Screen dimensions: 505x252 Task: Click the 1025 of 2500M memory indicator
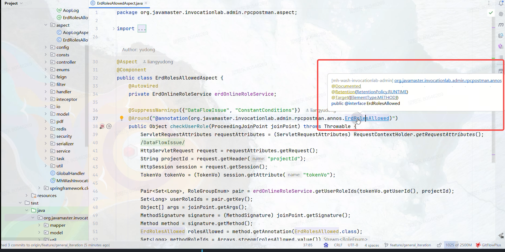coord(459,245)
